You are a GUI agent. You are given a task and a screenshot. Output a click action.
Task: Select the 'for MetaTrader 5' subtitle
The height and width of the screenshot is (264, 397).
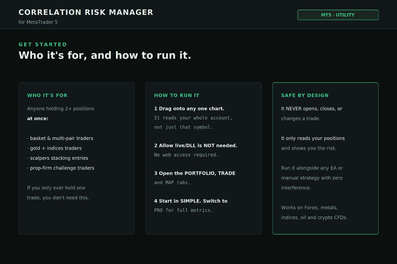38,22
